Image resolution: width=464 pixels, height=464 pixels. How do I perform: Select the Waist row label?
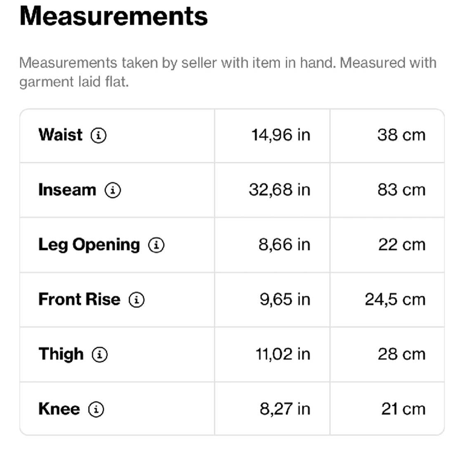[60, 135]
